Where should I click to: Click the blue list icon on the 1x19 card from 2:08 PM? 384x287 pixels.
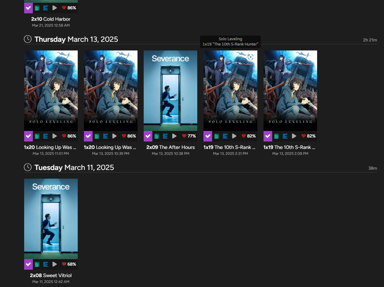click(285, 136)
